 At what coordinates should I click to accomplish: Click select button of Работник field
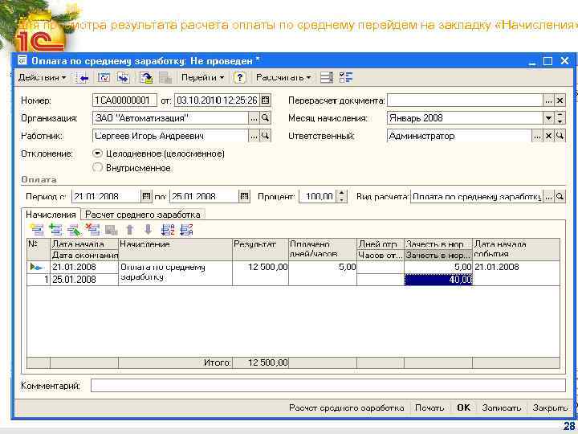pos(254,136)
